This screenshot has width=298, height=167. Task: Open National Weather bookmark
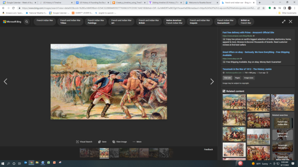pyautogui.click(x=36, y=13)
